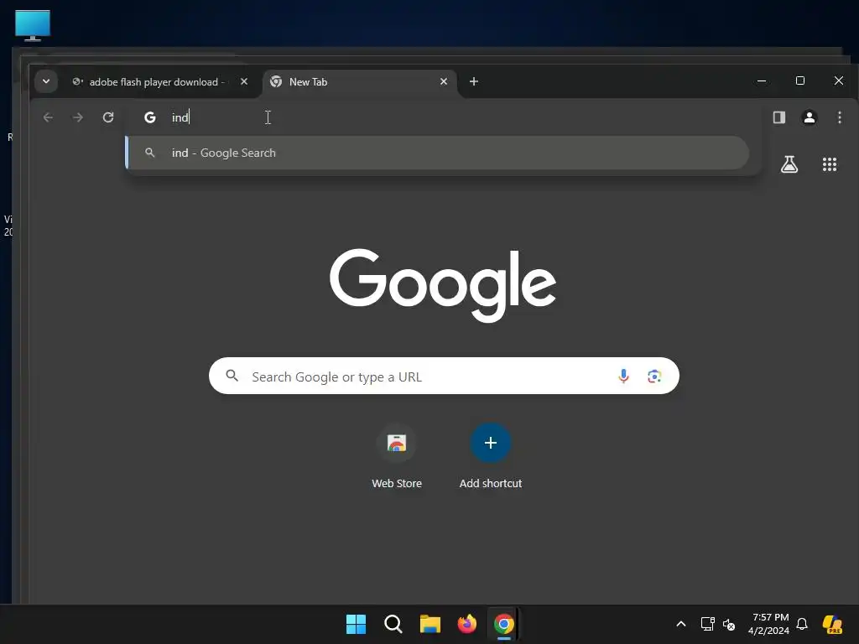This screenshot has height=644, width=859.
Task: Click in the address bar containing 'ind'
Action: [x=444, y=117]
